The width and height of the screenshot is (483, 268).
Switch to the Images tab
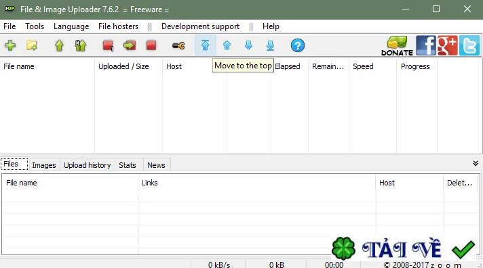click(44, 165)
